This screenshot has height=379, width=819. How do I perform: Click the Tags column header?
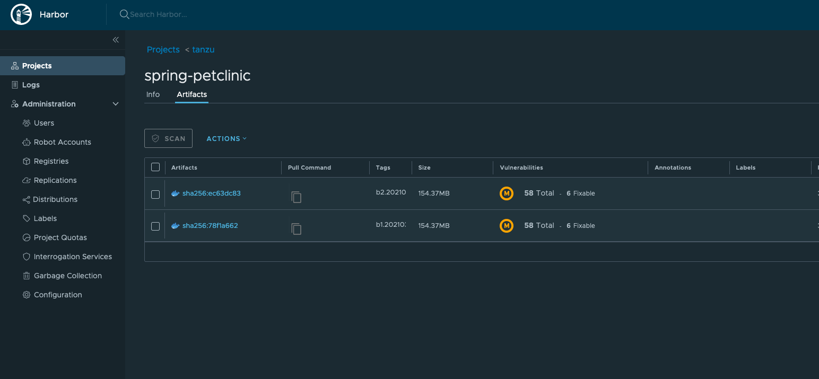(x=383, y=168)
